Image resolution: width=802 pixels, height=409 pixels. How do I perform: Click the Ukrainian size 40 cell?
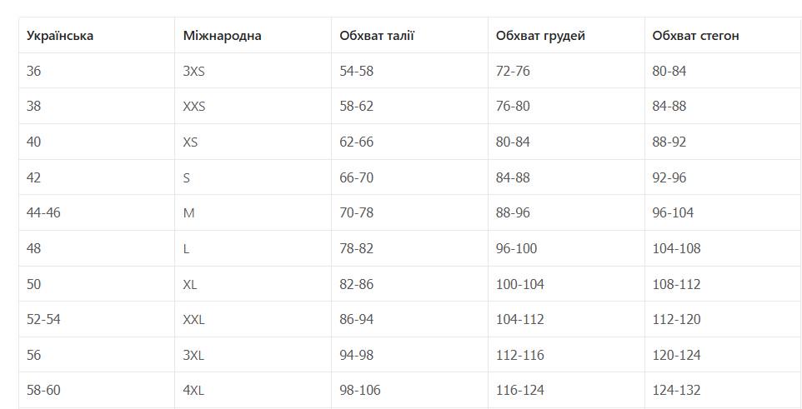(x=34, y=142)
